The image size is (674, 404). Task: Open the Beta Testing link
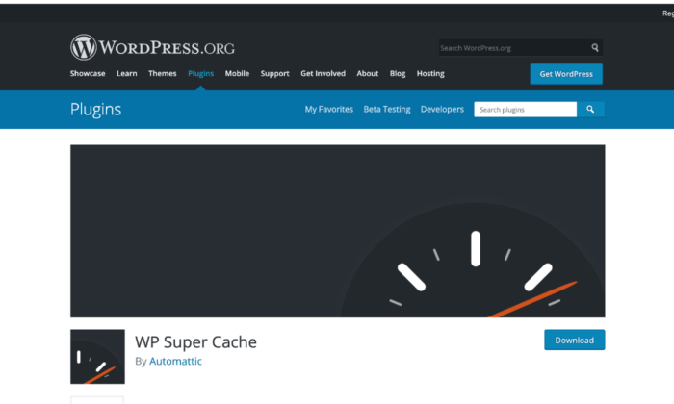click(x=387, y=109)
